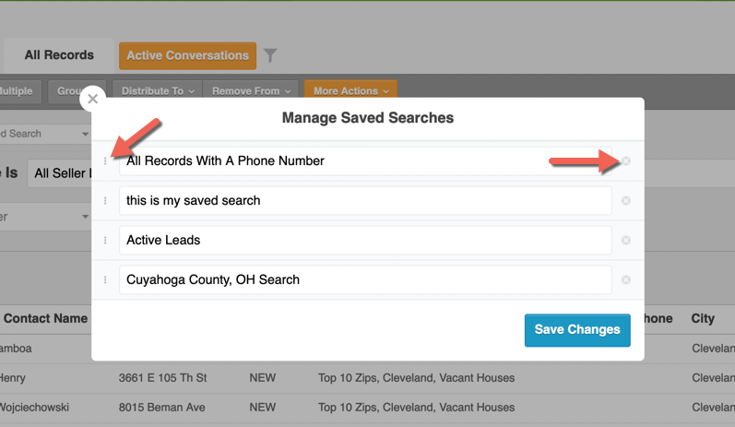This screenshot has height=427, width=735.
Task: Close the Manage Saved Searches dialog
Action: click(92, 99)
